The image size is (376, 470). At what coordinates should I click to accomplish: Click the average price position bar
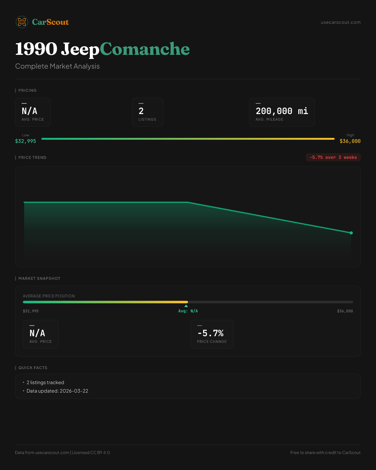pos(188,302)
